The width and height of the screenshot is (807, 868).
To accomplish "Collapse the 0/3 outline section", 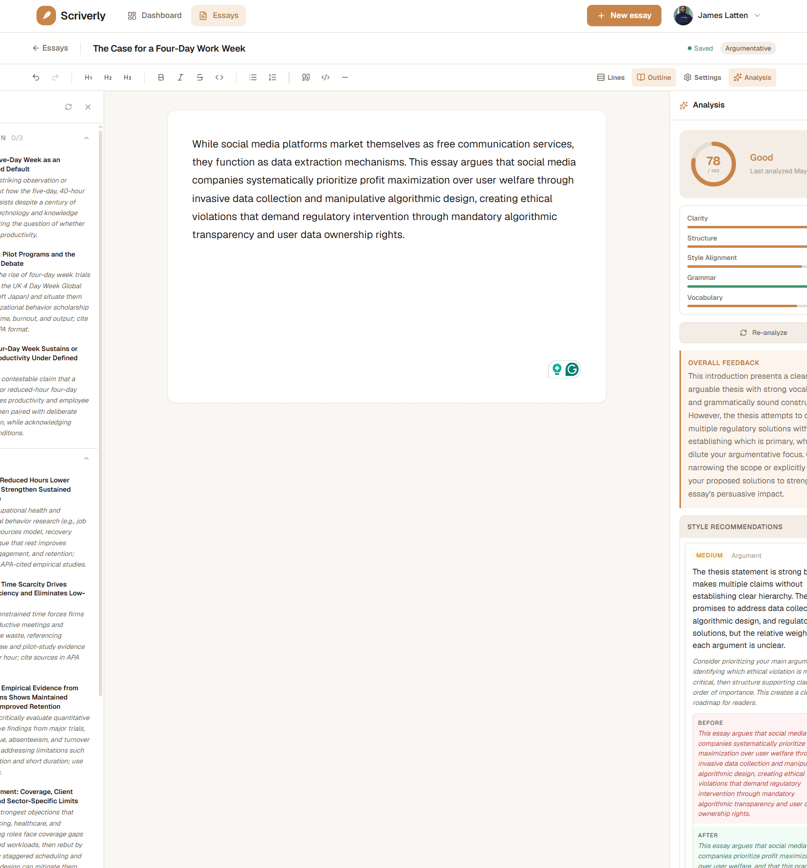I will pyautogui.click(x=86, y=138).
